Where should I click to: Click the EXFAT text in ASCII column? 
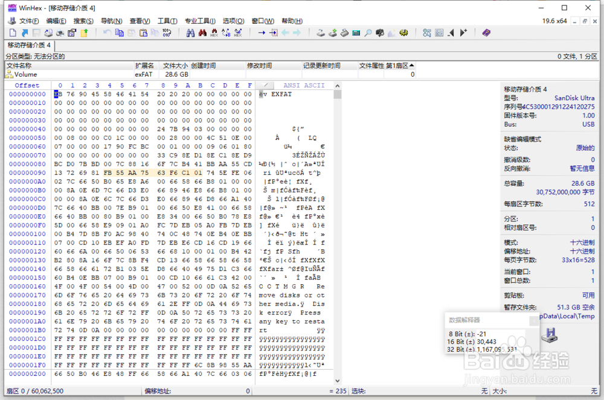tap(281, 94)
